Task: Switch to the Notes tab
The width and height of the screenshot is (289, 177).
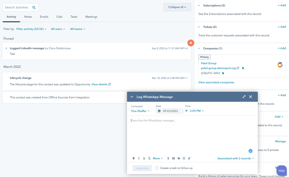Action: pos(28,17)
